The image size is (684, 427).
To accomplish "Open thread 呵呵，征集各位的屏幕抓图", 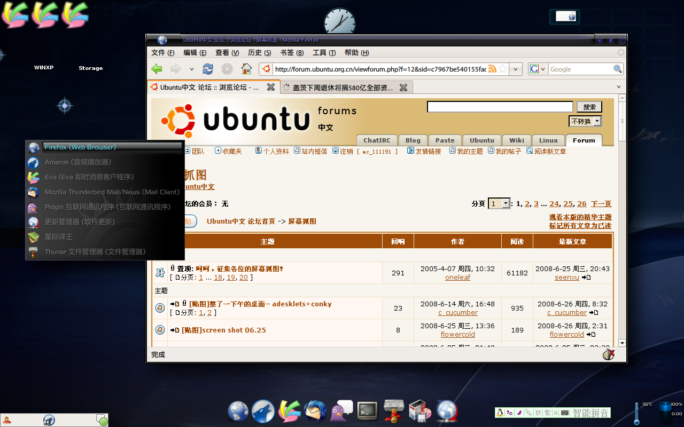I will tap(239, 269).
